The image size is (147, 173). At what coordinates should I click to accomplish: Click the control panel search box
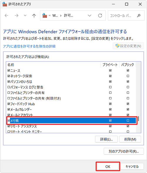point(126,16)
